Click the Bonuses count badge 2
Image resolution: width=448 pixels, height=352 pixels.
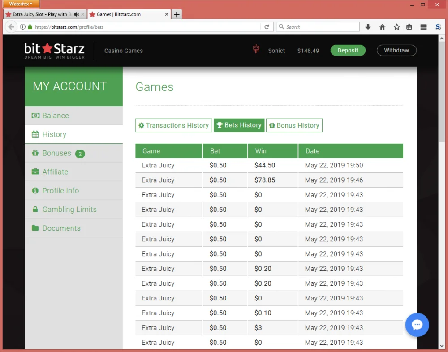80,154
